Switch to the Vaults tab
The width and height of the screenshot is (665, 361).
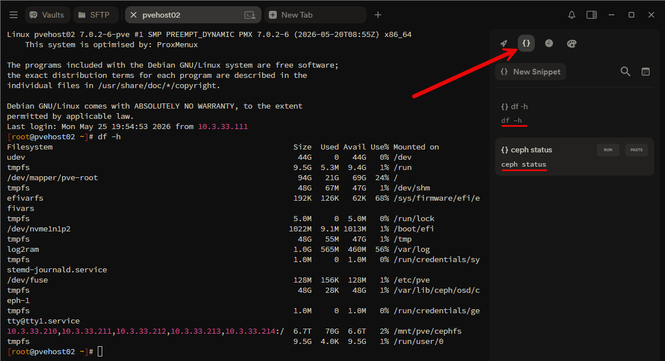click(47, 15)
